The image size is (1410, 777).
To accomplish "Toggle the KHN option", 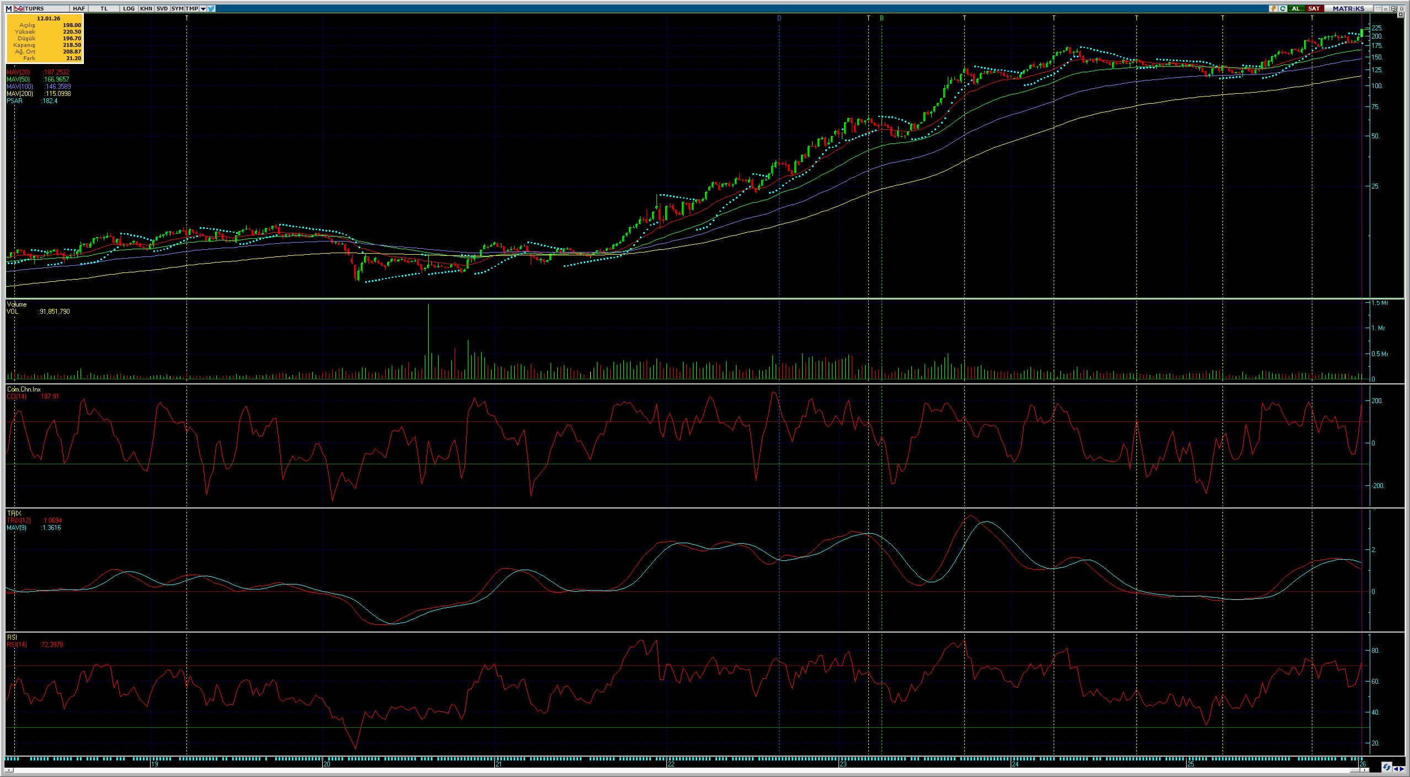I will pos(146,8).
